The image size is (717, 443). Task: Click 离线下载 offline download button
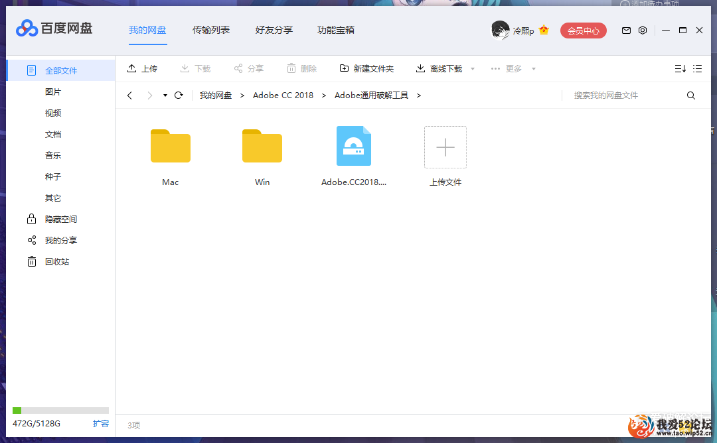pos(439,68)
